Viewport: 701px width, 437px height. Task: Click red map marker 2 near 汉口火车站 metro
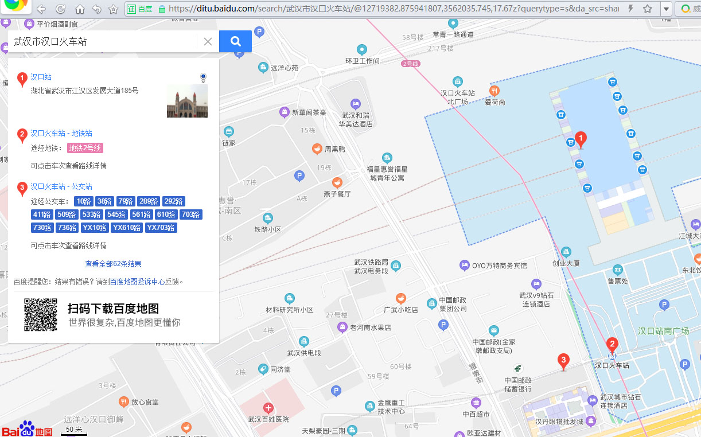pos(612,346)
